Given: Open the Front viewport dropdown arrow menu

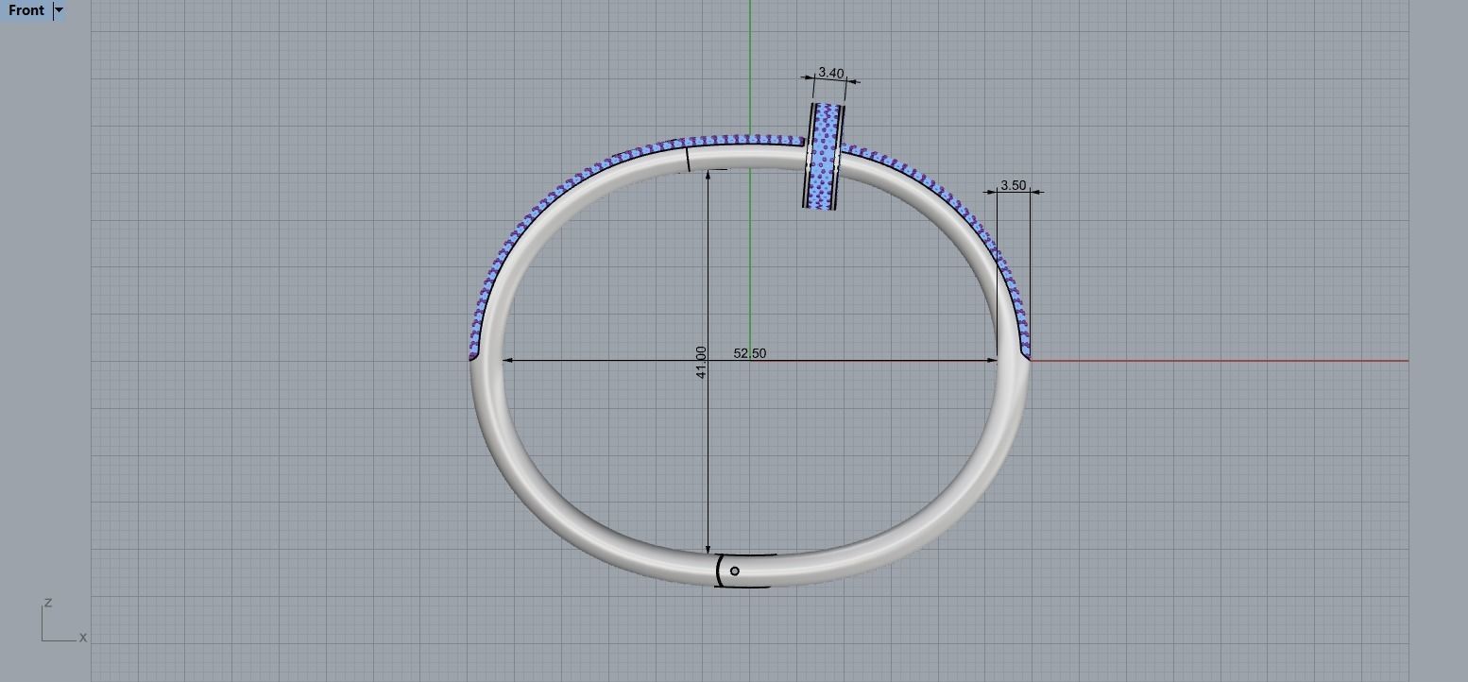Looking at the screenshot, I should coord(59,10).
